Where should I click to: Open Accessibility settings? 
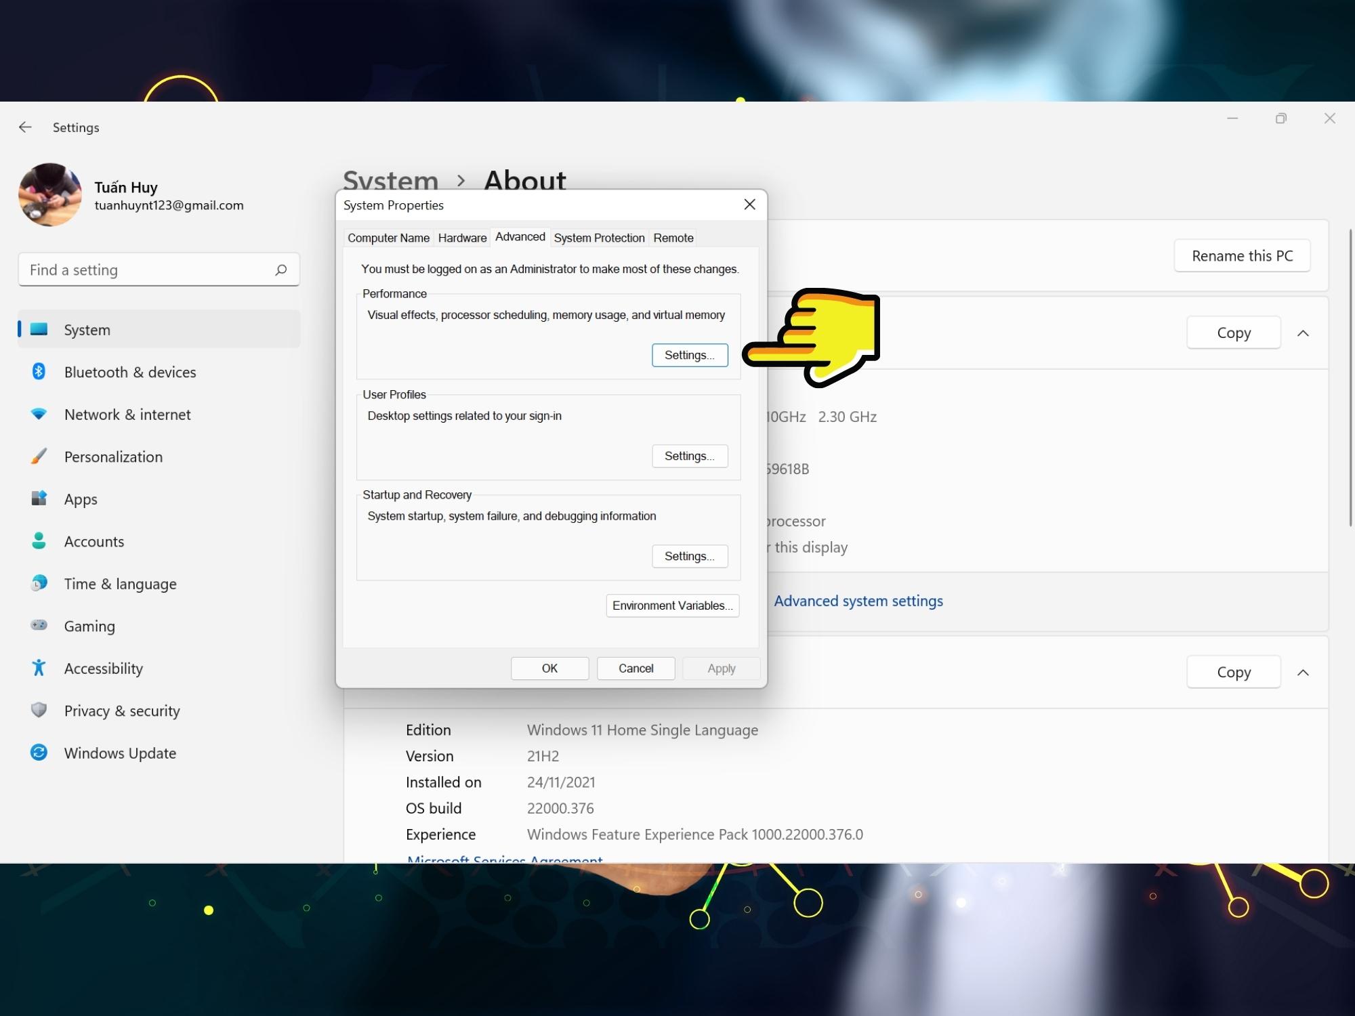159,668
